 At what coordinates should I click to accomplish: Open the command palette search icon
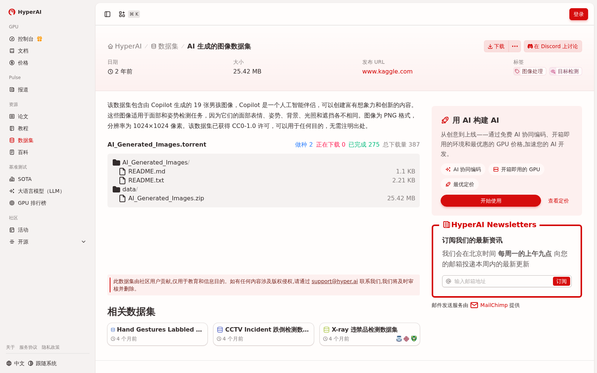[x=122, y=14]
